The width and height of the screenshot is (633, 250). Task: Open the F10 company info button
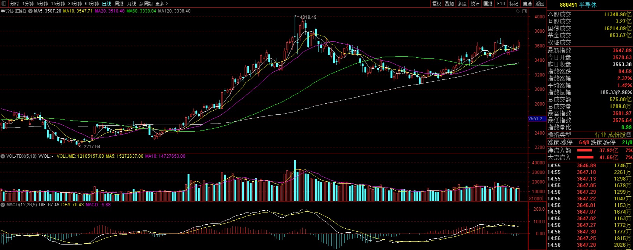point(501,4)
